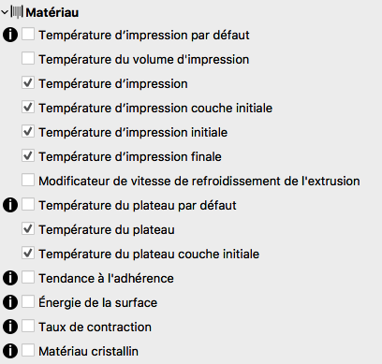Collapse the Matériau section chevron

(5, 13)
